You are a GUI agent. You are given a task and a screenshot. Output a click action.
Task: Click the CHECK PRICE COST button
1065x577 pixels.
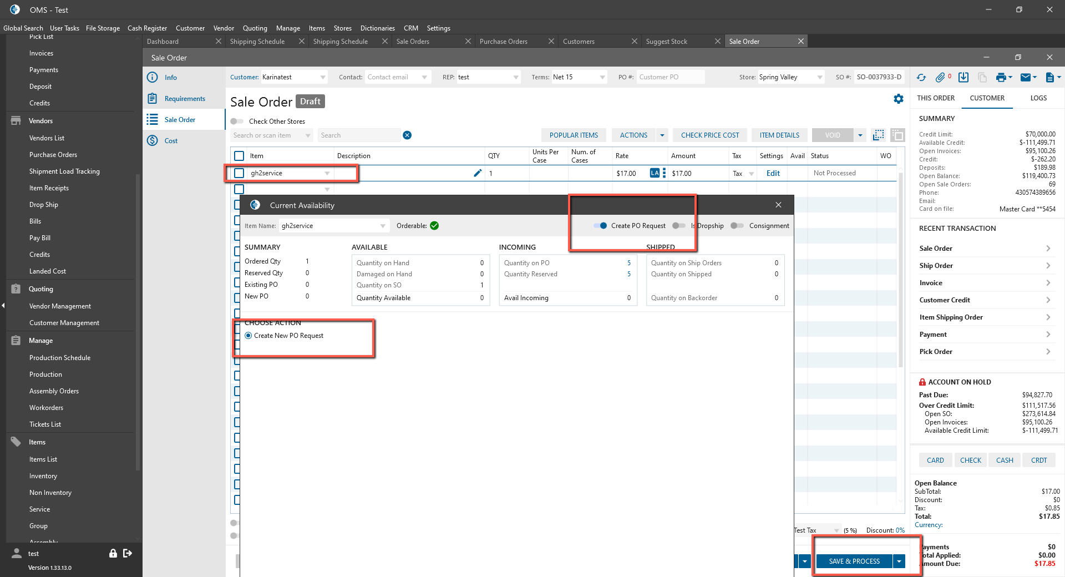click(710, 135)
